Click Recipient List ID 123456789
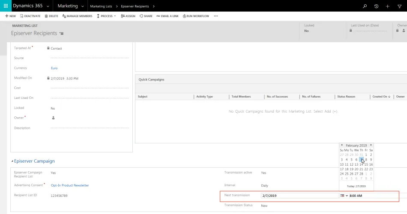The image size is (407, 214). tap(59, 196)
